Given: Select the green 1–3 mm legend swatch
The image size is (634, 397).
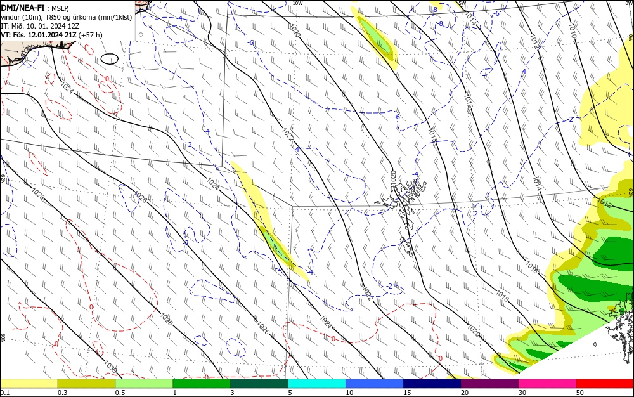Looking at the screenshot, I should 202,384.
